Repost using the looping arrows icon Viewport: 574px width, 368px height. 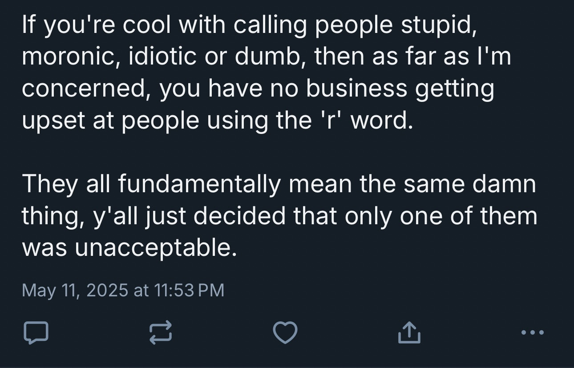160,333
